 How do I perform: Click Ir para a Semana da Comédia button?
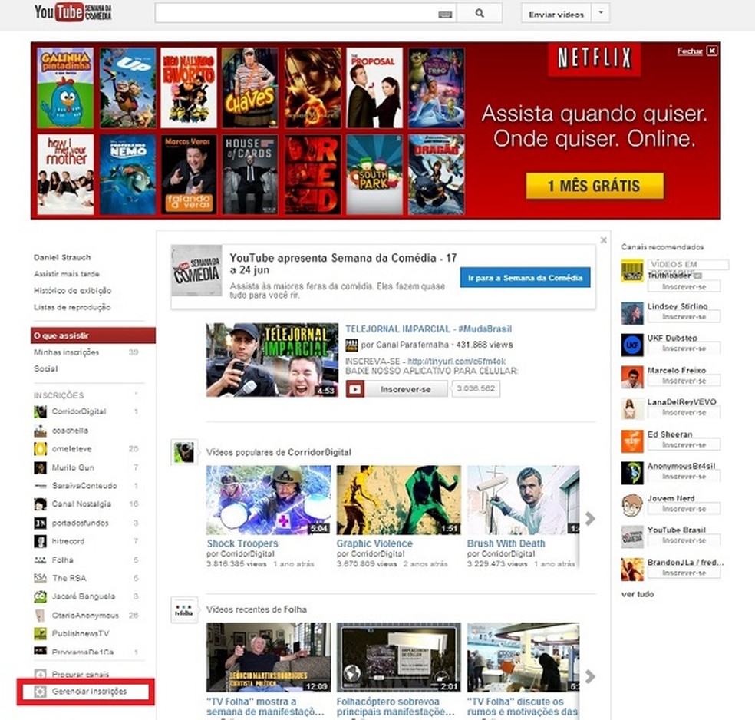click(529, 277)
